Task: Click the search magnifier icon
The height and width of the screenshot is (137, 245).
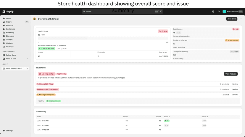Action: click(x=84, y=11)
